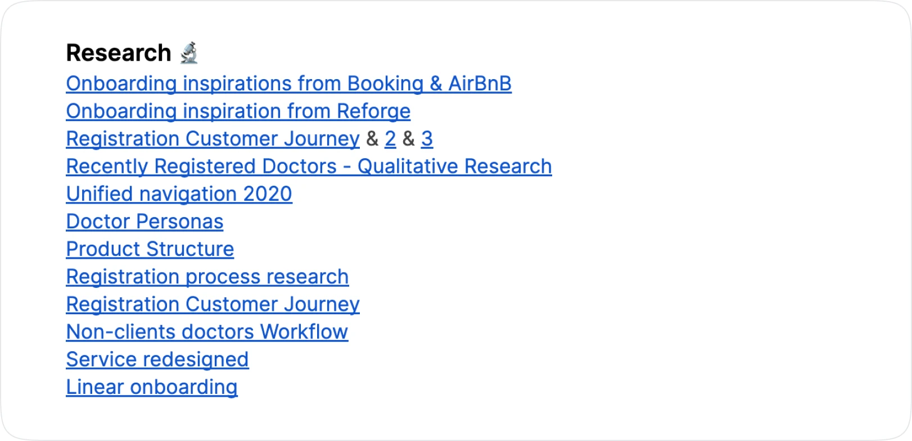Image resolution: width=912 pixels, height=441 pixels.
Task: Click the Registration process research link
Action: pyautogui.click(x=206, y=276)
